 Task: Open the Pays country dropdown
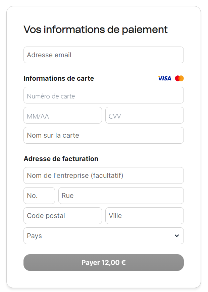(x=103, y=236)
